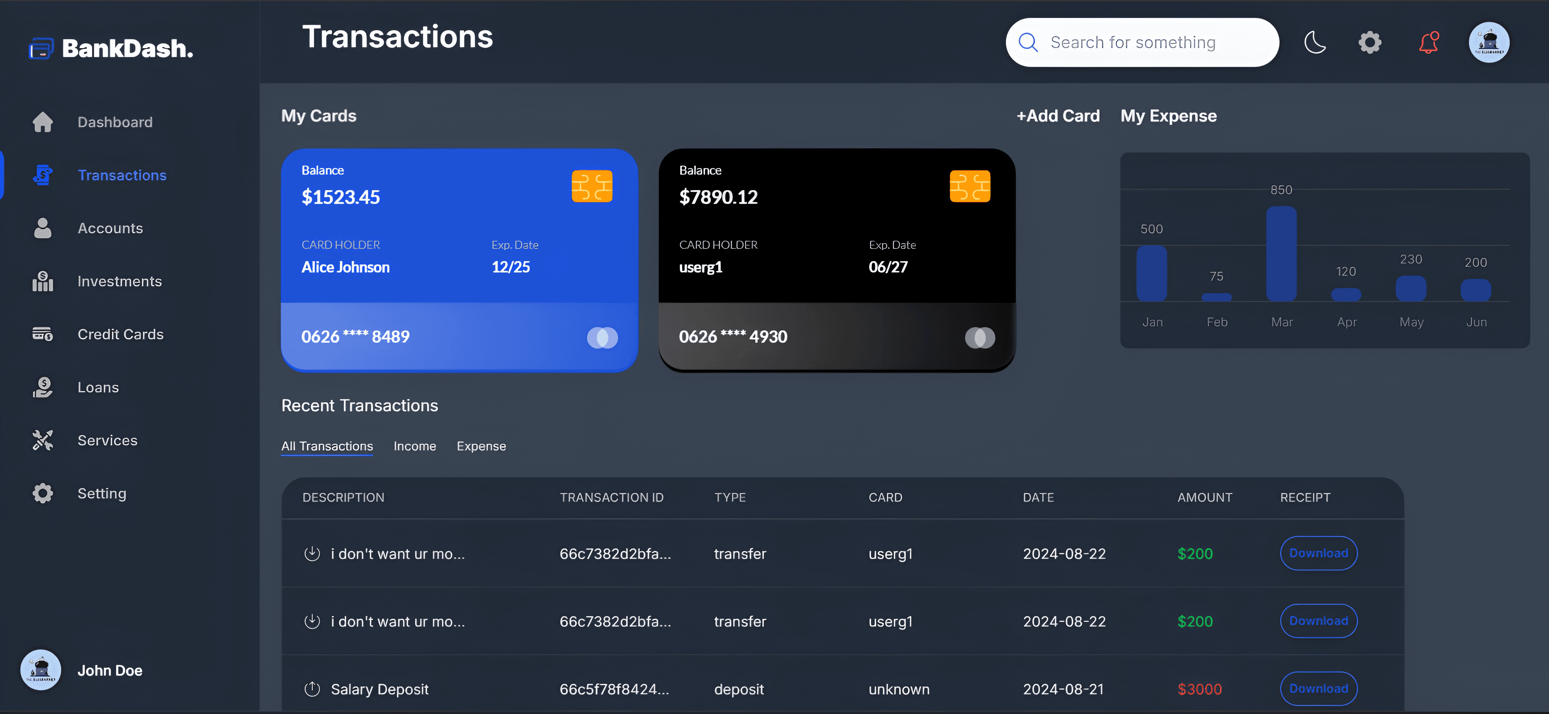Select the Transactions icon in the sidebar
Screen dimensions: 1549x714
(42, 175)
